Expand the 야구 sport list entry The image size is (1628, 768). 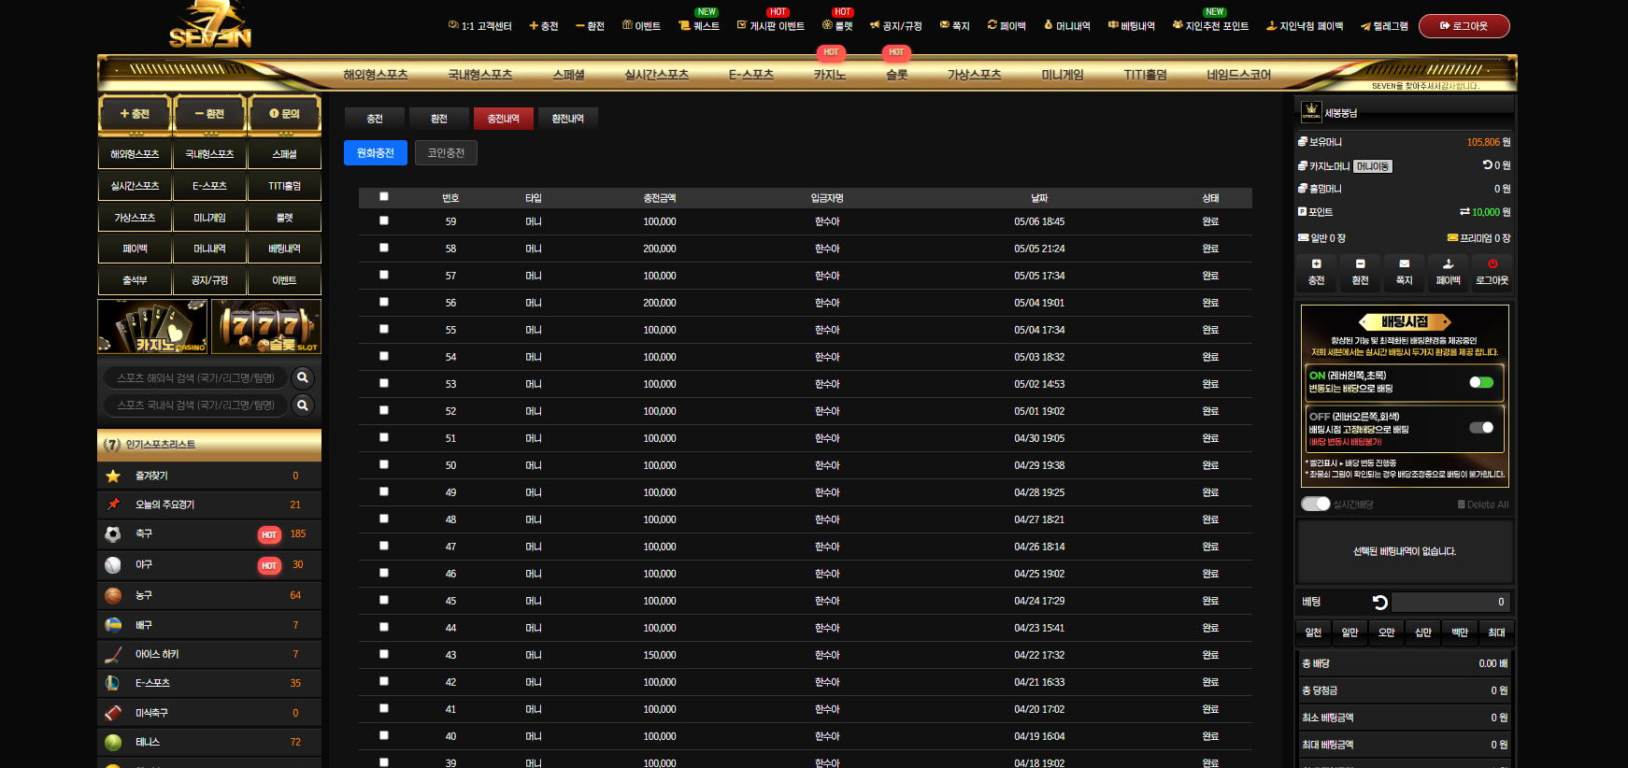pyautogui.click(x=209, y=565)
